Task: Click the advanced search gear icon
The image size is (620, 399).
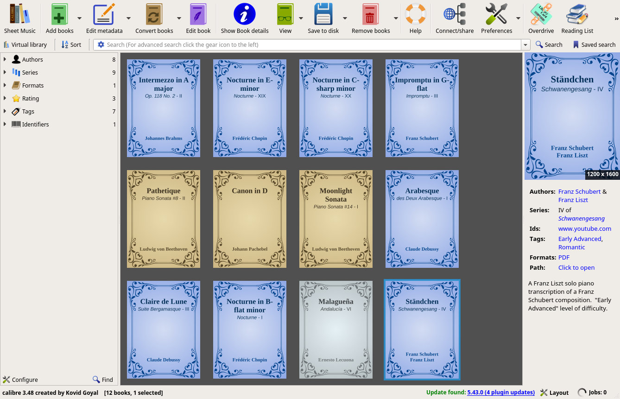Action: click(101, 44)
